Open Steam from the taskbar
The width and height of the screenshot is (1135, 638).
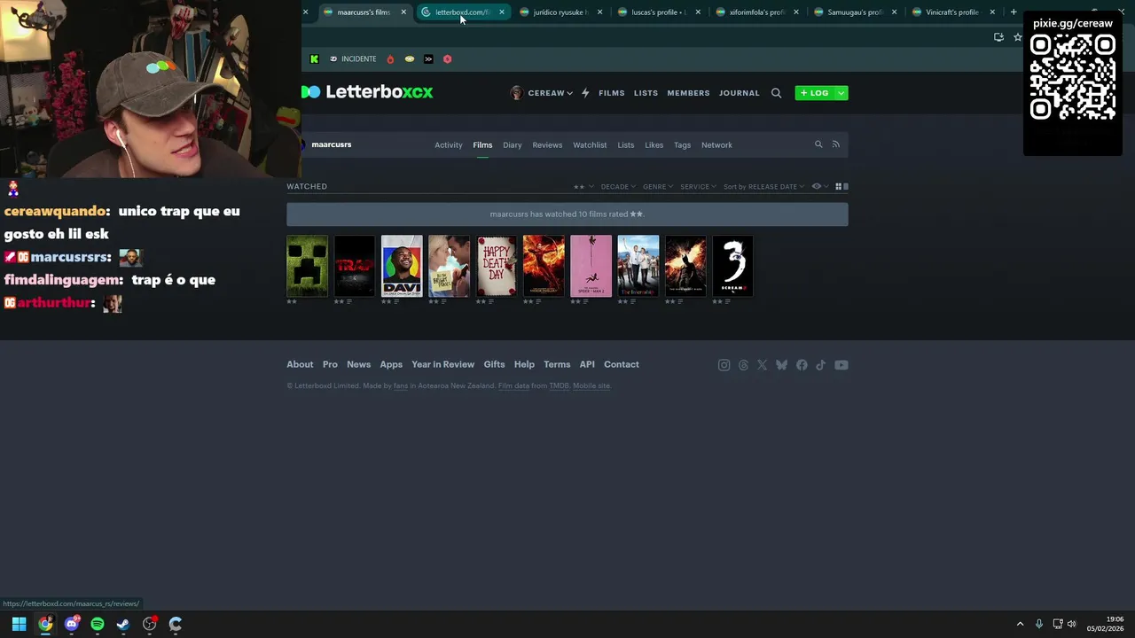pyautogui.click(x=123, y=624)
